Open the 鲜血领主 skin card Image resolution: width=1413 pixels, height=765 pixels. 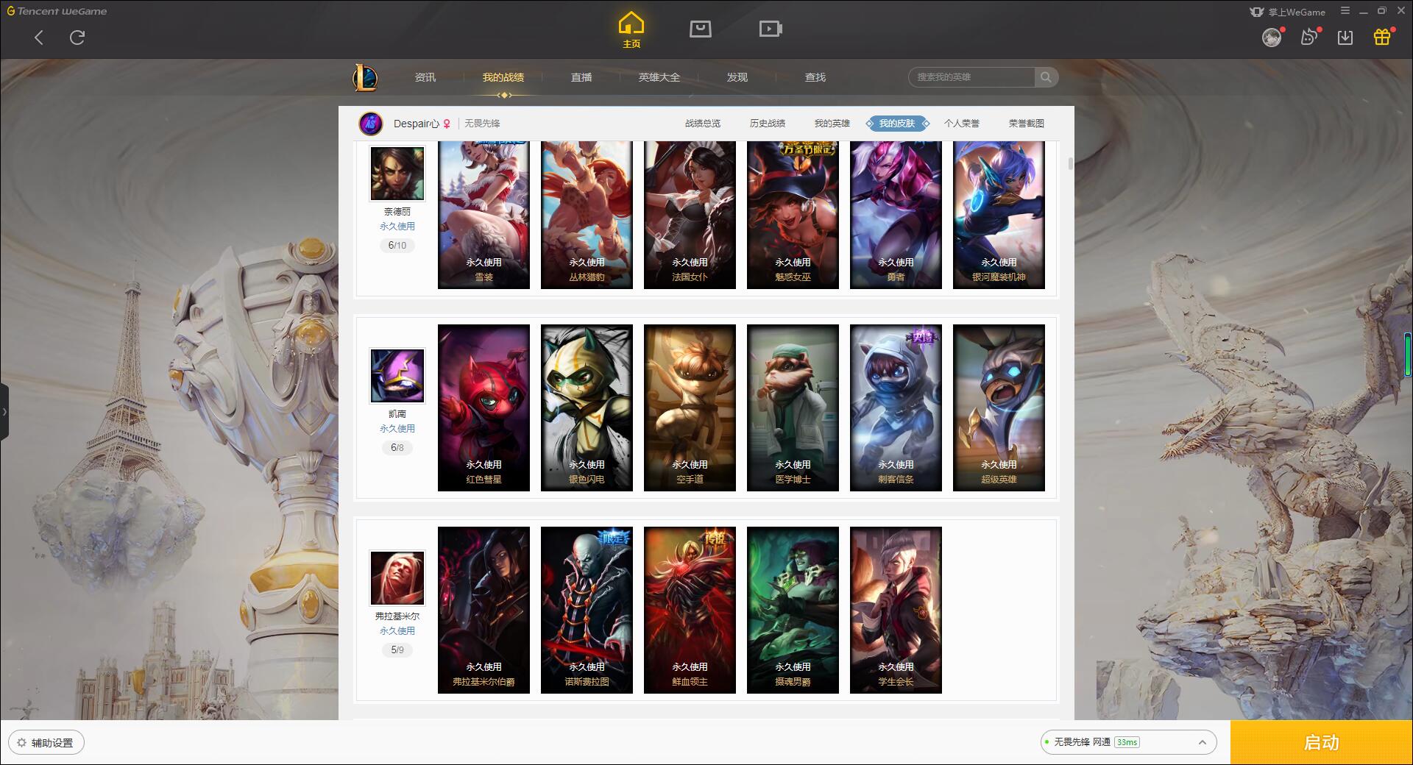coord(690,610)
